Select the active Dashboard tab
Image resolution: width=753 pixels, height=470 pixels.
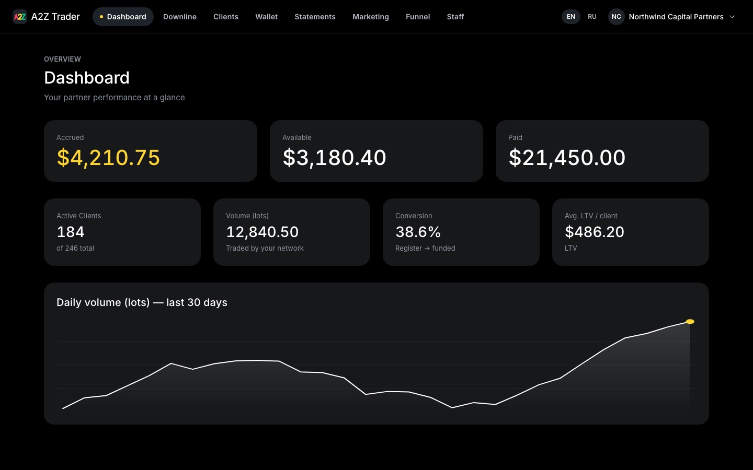coord(123,17)
